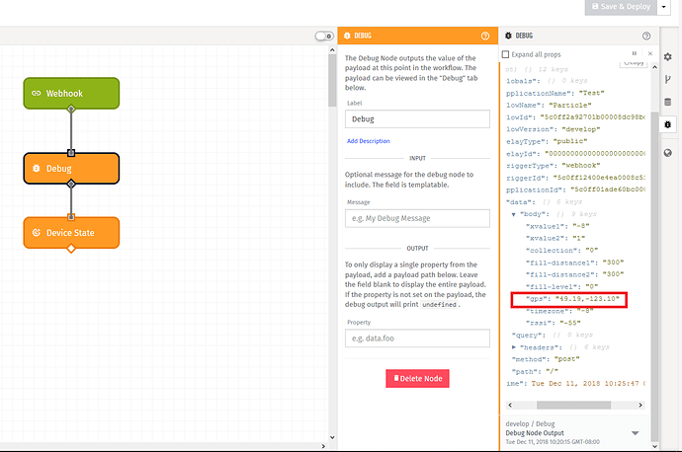Click the Label field containing Debug
This screenshot has height=452, width=682.
pyautogui.click(x=417, y=119)
